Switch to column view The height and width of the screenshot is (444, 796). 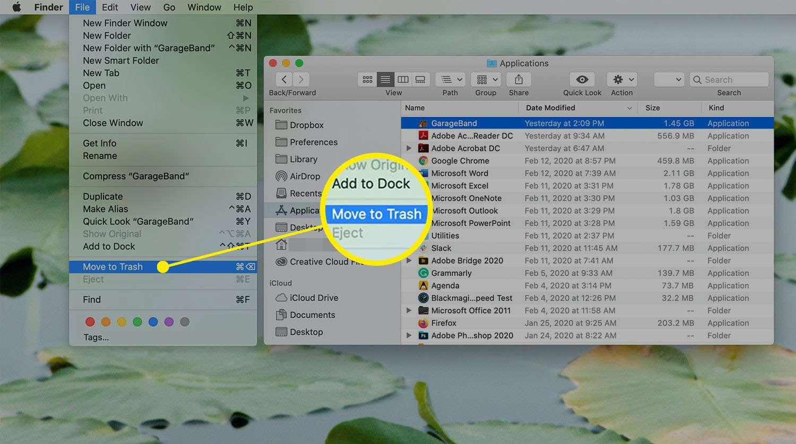click(403, 80)
